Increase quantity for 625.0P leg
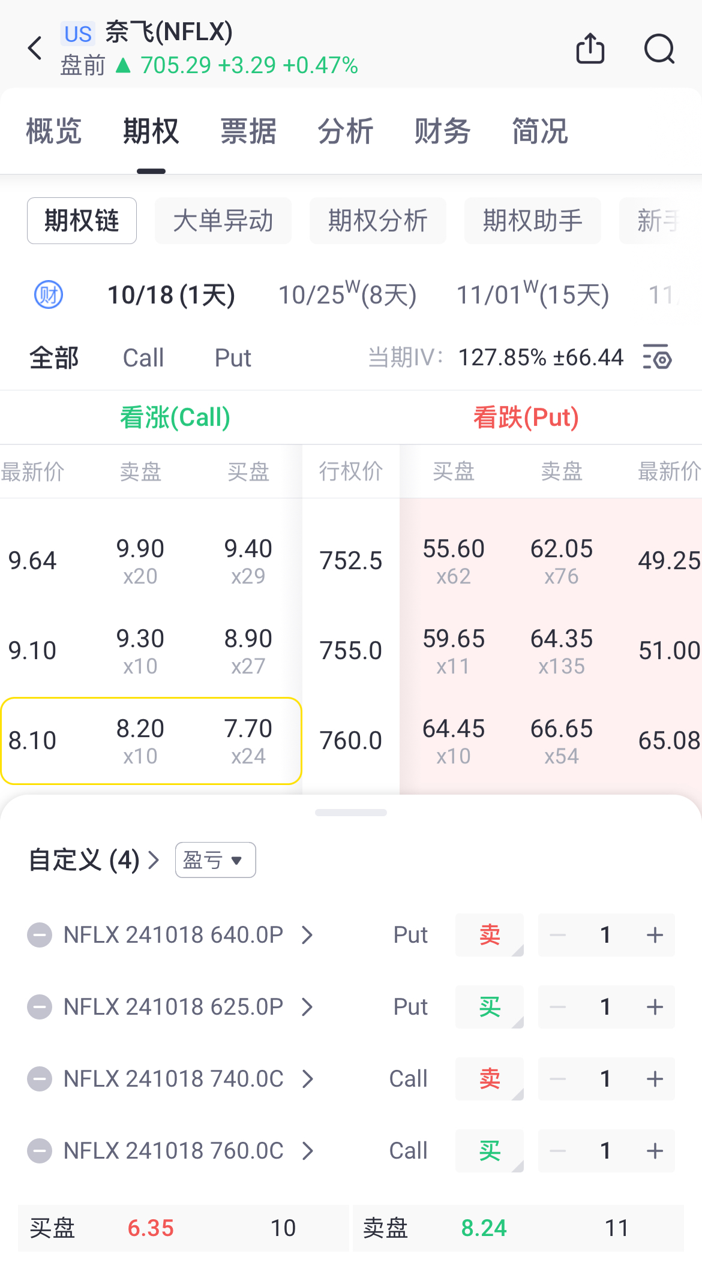The width and height of the screenshot is (702, 1266). (x=655, y=1006)
